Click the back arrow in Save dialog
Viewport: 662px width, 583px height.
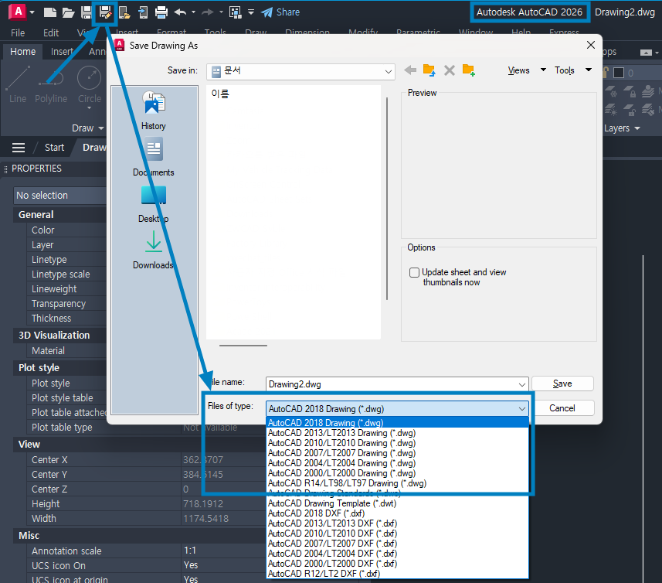pyautogui.click(x=410, y=70)
